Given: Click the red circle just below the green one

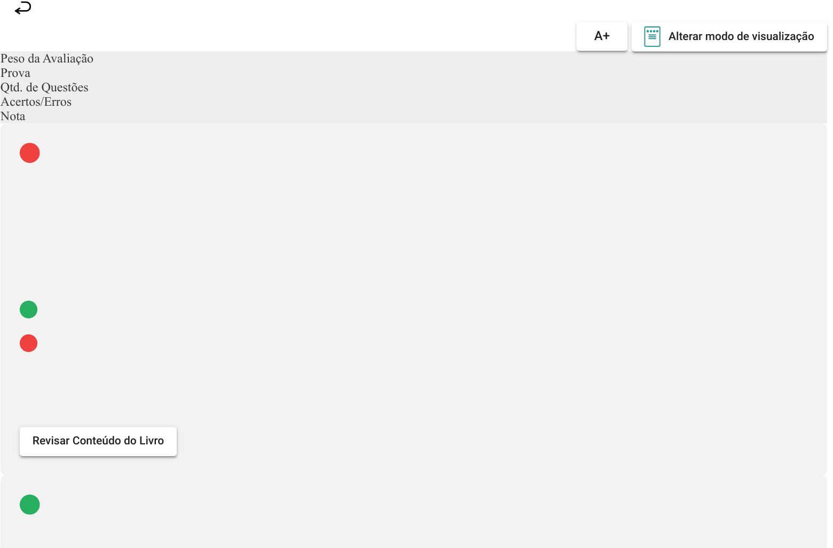Looking at the screenshot, I should 29,343.
